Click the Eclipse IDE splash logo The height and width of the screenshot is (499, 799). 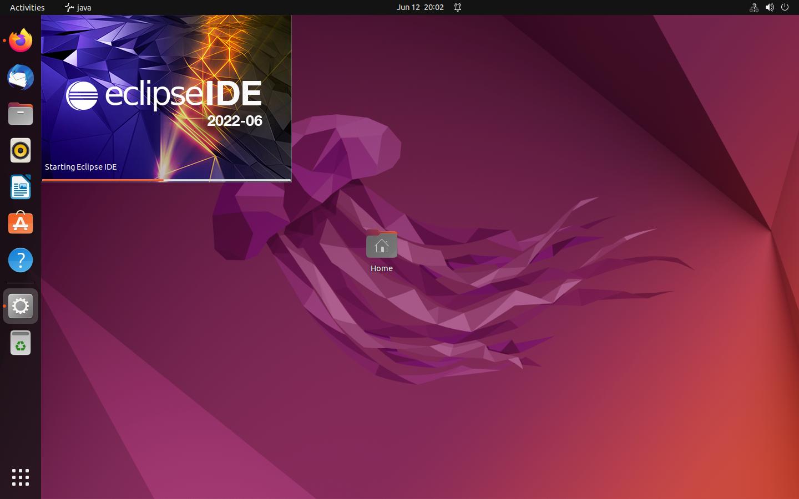point(164,94)
